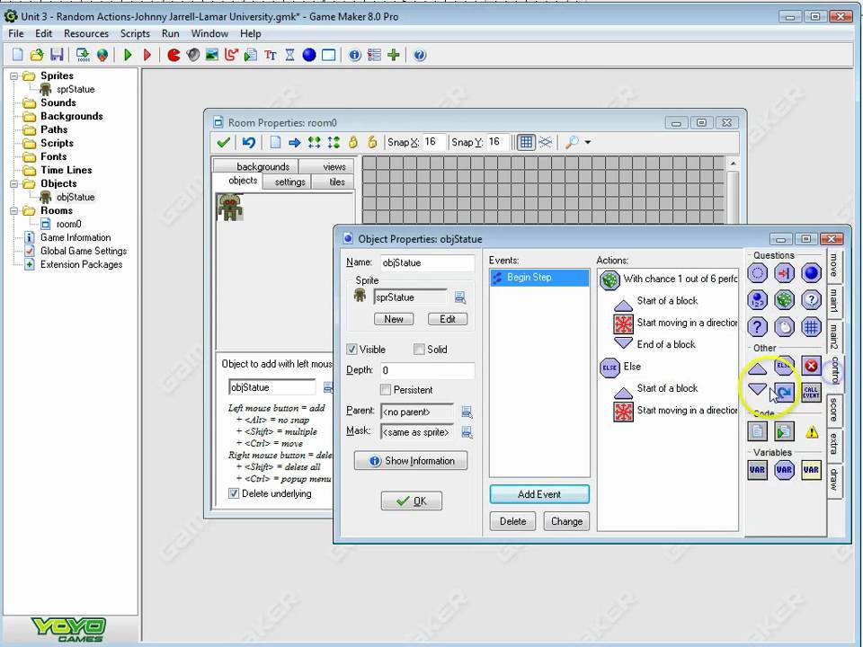Viewport: 863px width, 647px height.
Task: Open the Resources menu
Action: [x=86, y=33]
